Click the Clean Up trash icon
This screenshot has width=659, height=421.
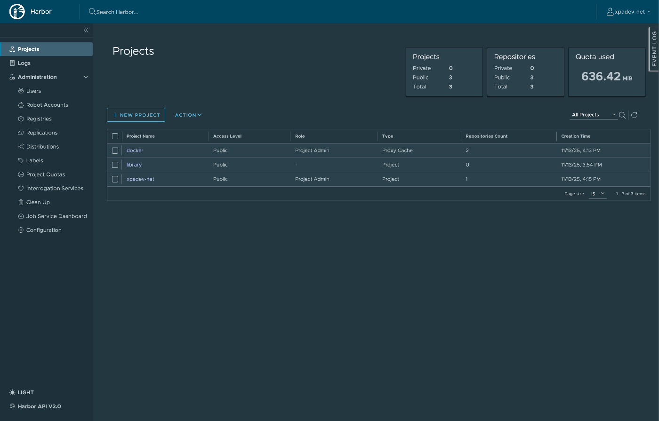(21, 202)
